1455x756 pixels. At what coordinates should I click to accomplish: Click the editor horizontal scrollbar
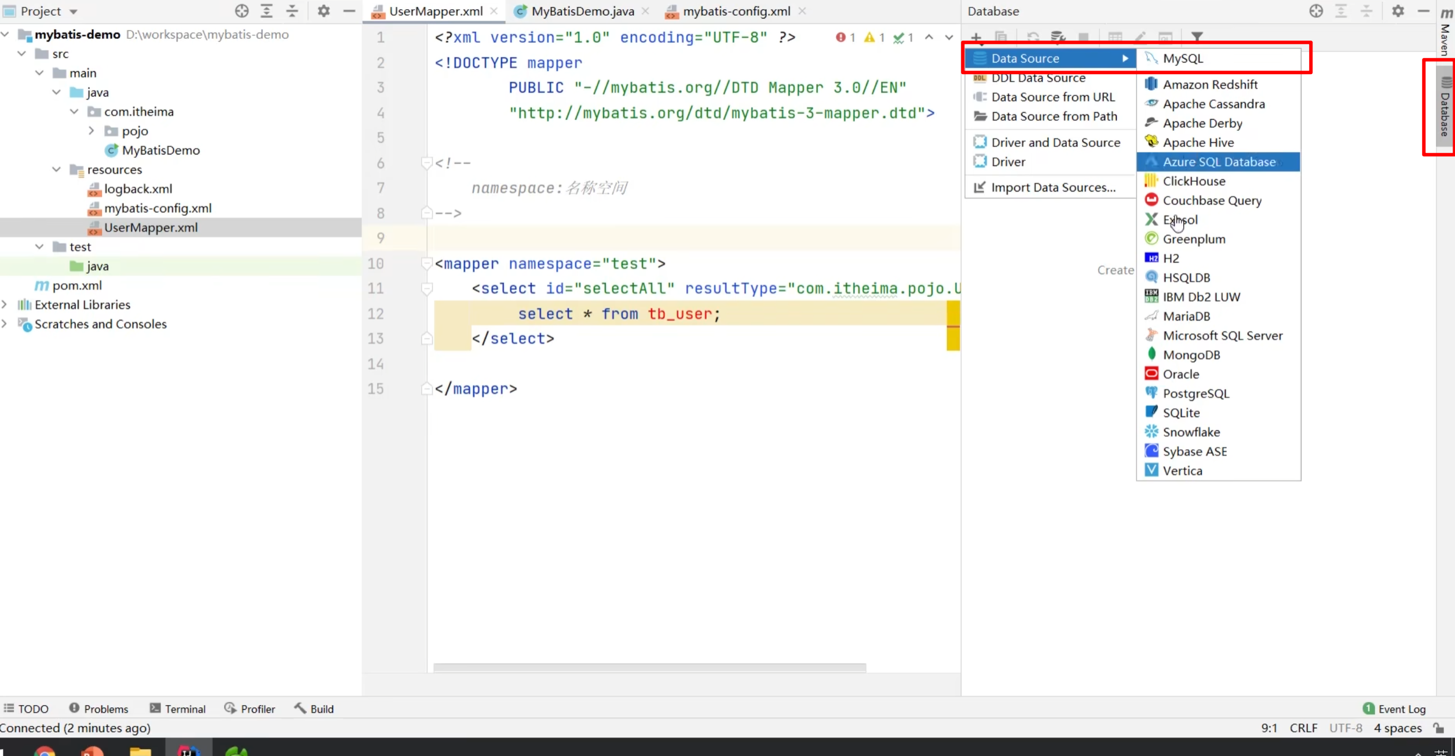pos(649,667)
